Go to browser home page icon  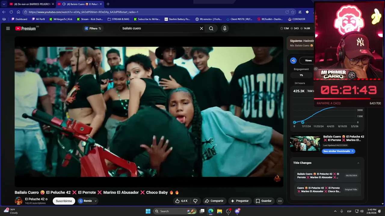[18, 12]
